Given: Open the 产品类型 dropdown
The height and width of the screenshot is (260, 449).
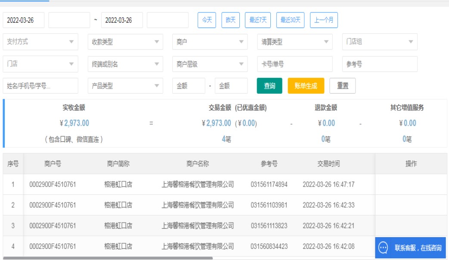Looking at the screenshot, I should point(125,86).
